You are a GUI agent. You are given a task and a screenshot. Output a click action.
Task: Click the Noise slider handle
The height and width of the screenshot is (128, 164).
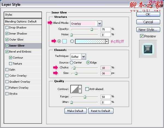click(x=71, y=34)
